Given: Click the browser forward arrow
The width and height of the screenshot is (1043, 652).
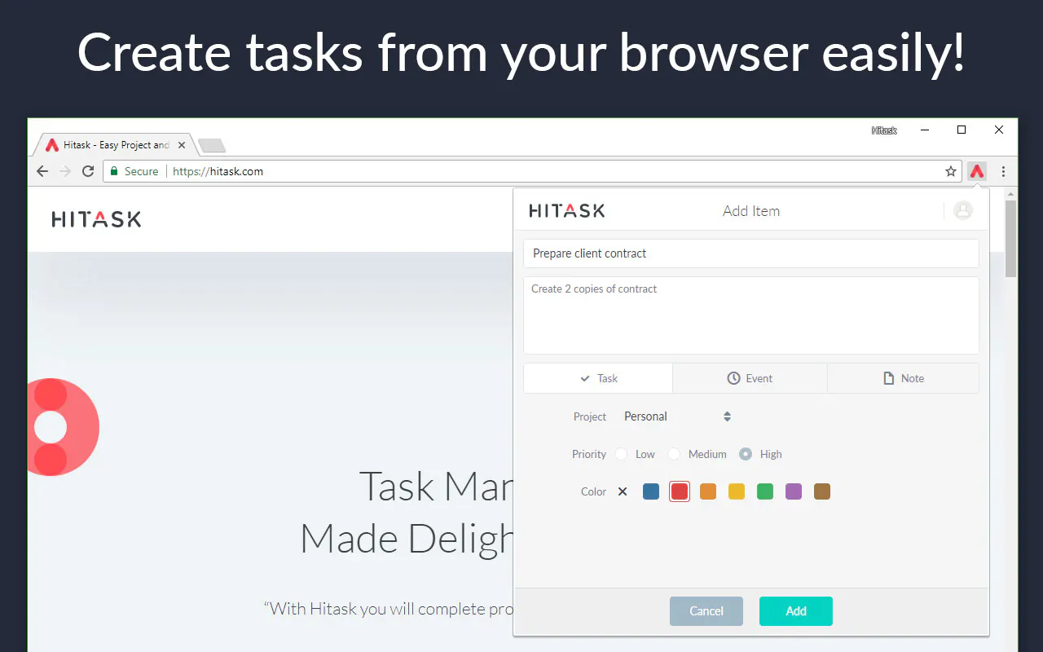Looking at the screenshot, I should [x=66, y=171].
